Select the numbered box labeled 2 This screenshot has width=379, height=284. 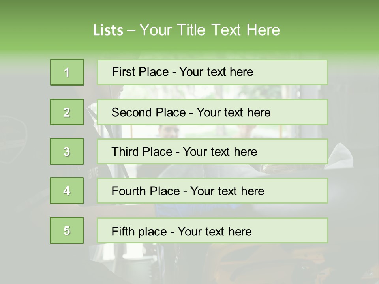point(67,112)
